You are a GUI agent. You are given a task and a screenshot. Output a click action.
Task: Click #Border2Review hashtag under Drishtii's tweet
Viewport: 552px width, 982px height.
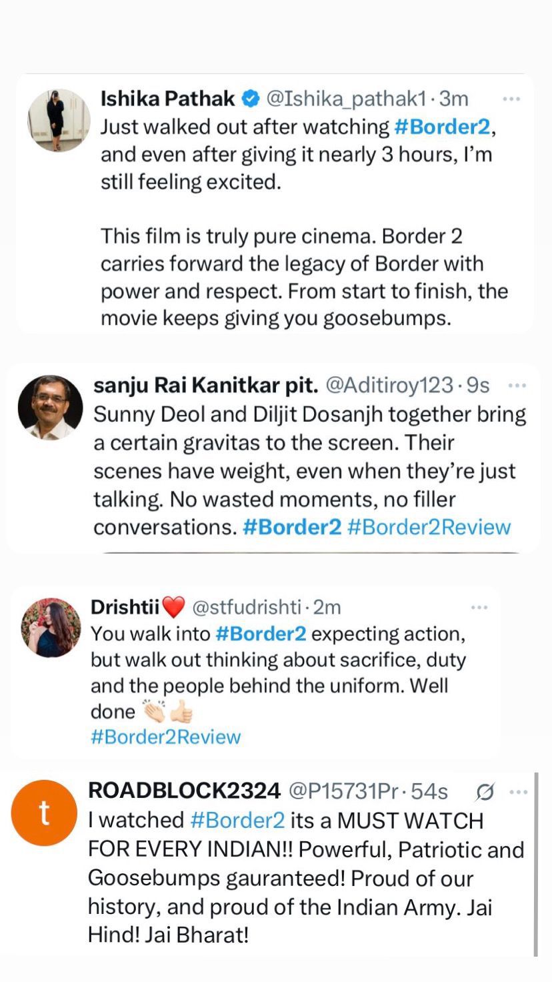tap(165, 737)
